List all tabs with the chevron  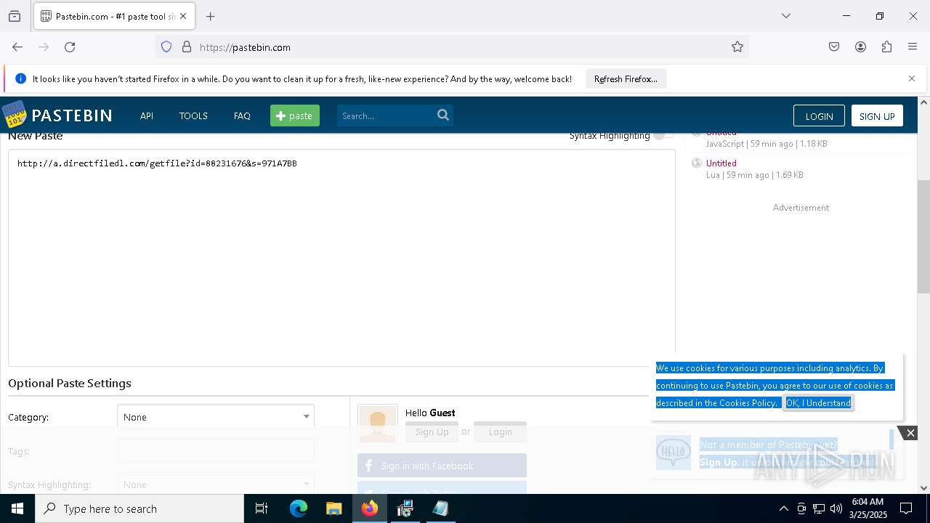coord(785,16)
